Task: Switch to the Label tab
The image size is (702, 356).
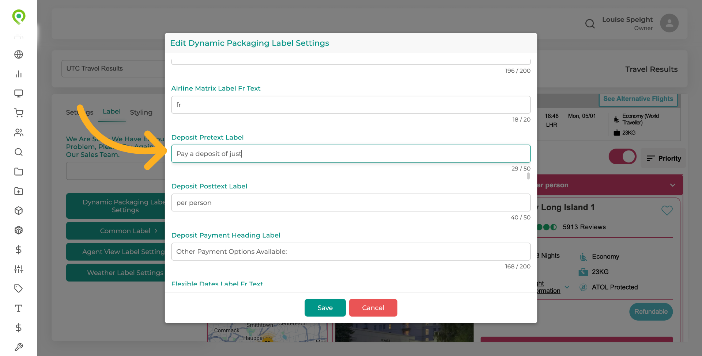Action: (112, 112)
